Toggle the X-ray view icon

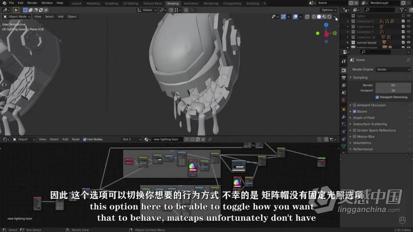[307, 16]
